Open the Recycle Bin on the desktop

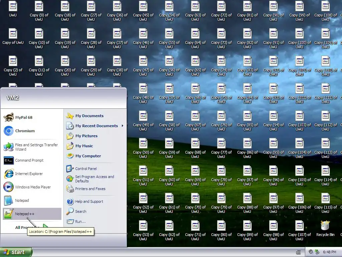click(x=325, y=229)
